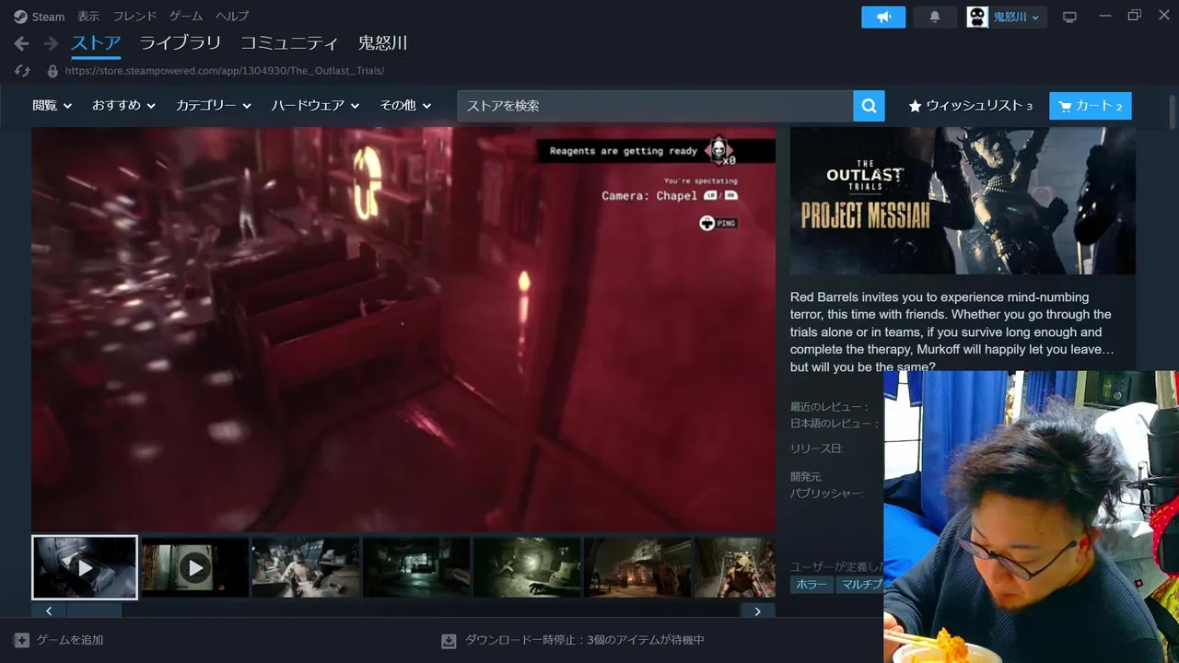Click the ゲームを追加 label
This screenshot has width=1179, height=663.
click(70, 640)
